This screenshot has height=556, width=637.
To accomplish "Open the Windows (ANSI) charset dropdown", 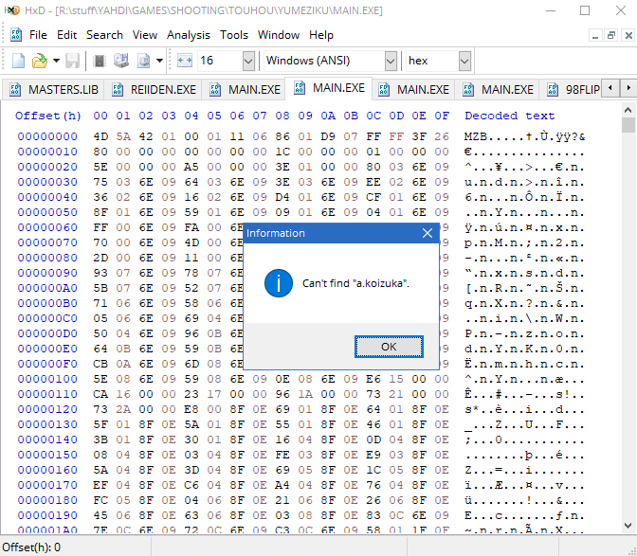I will point(391,62).
